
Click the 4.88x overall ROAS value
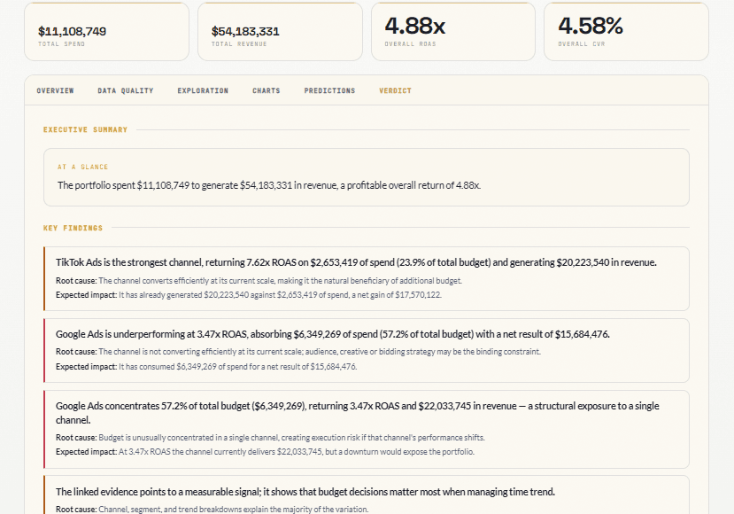pyautogui.click(x=414, y=26)
